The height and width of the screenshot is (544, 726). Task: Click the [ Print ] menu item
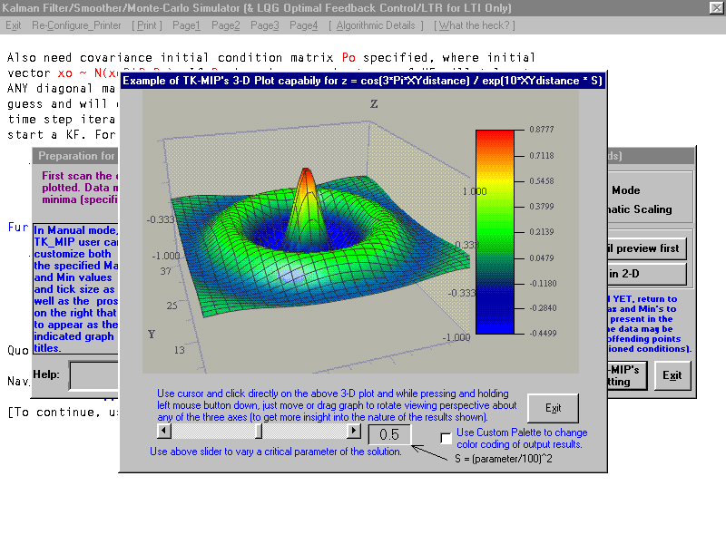(147, 25)
